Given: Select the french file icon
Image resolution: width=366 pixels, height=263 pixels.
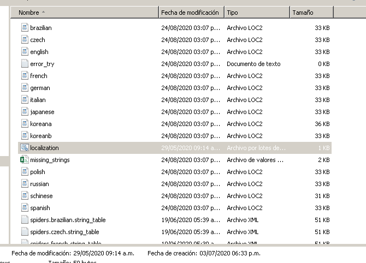Looking at the screenshot, I should (x=25, y=76).
